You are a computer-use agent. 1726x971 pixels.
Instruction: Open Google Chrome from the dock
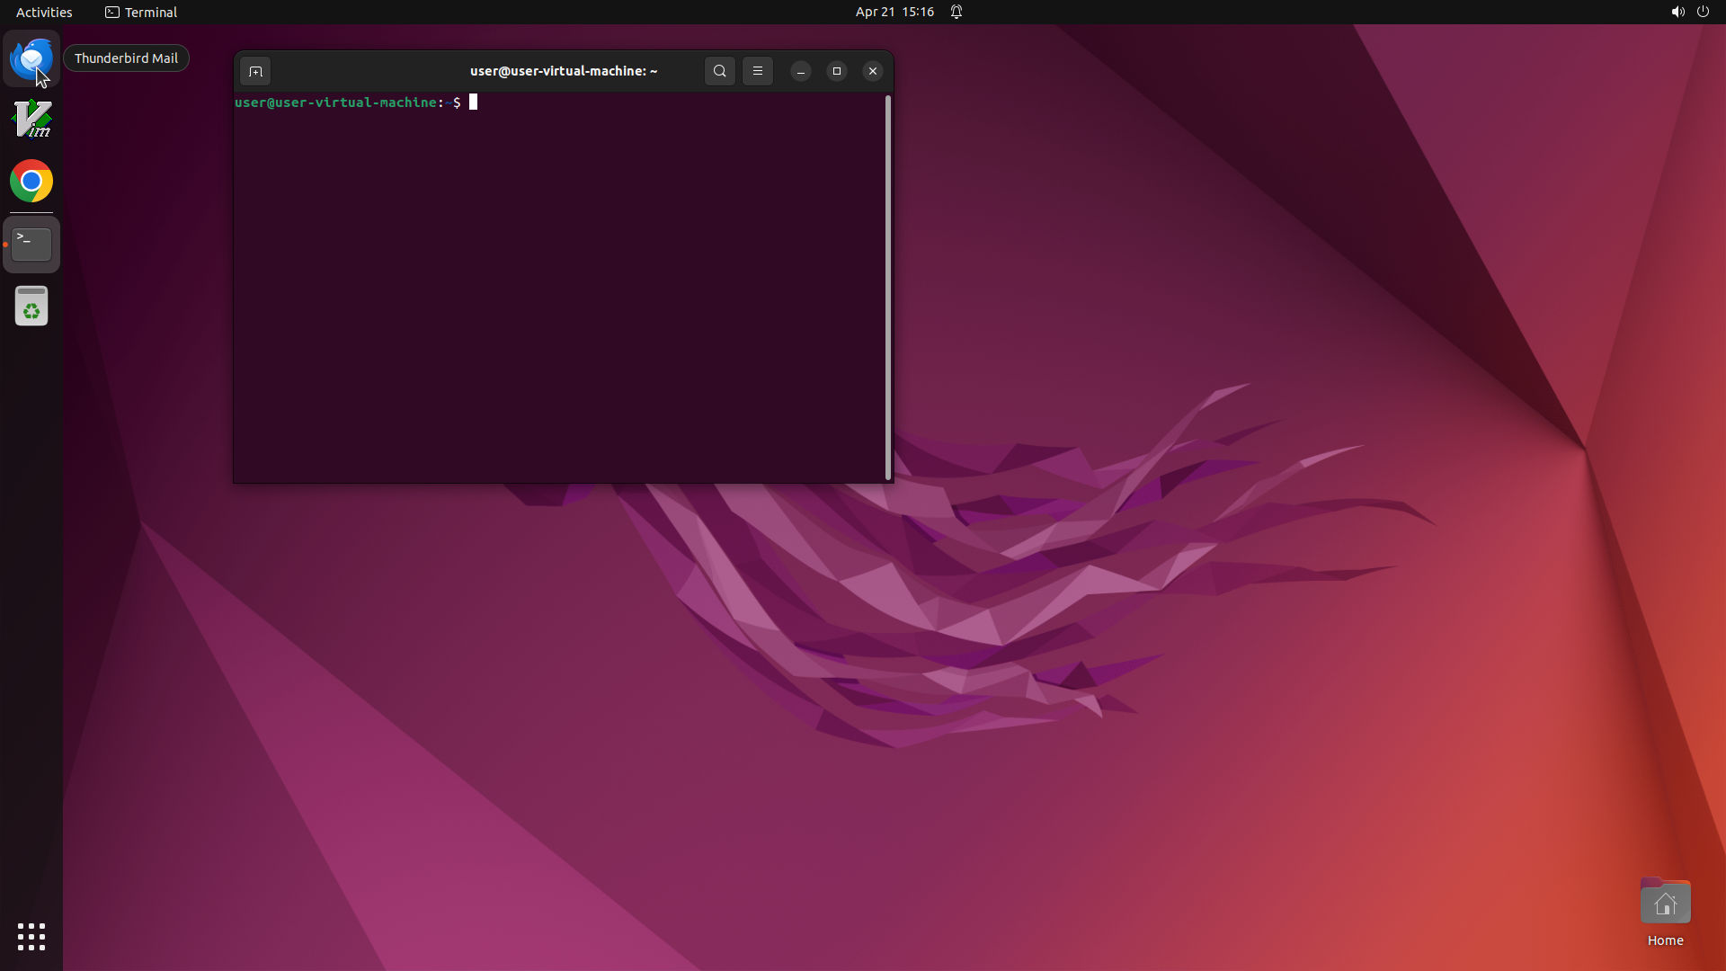[x=31, y=182]
